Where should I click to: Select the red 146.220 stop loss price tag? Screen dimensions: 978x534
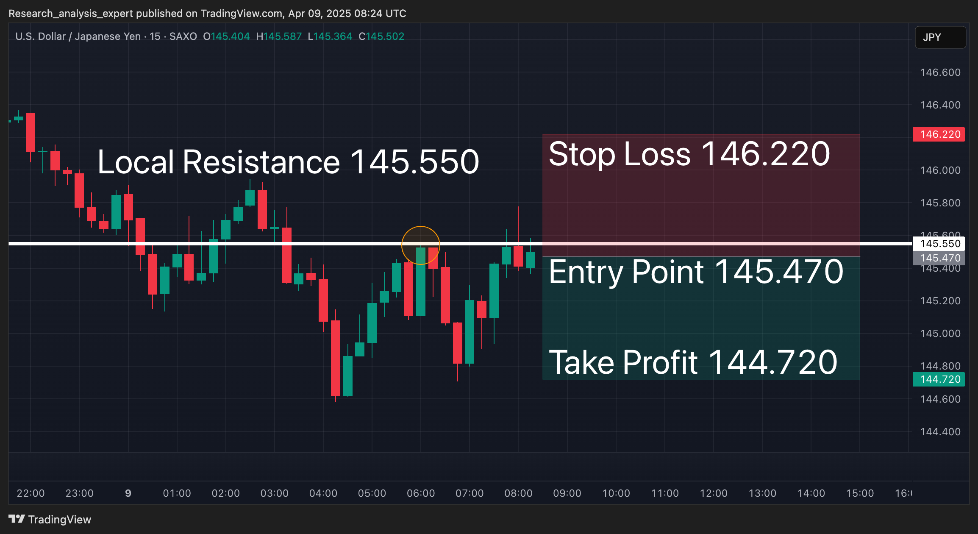(939, 134)
